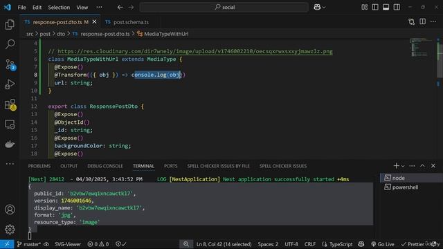
Task: Show additional views via activity bar ellipsis
Action: 10,164
